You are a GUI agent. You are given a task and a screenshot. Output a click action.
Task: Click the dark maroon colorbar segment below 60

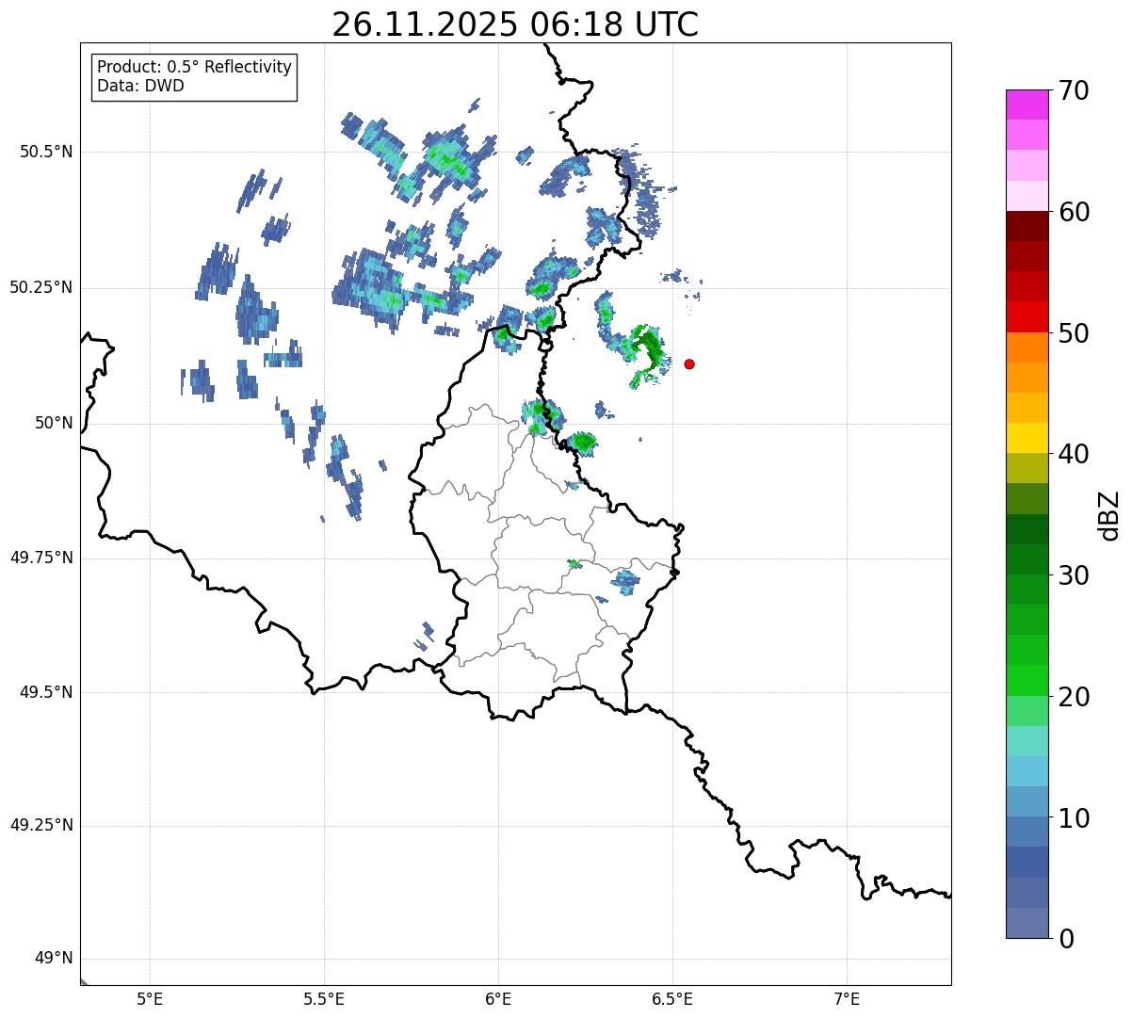click(x=1027, y=226)
